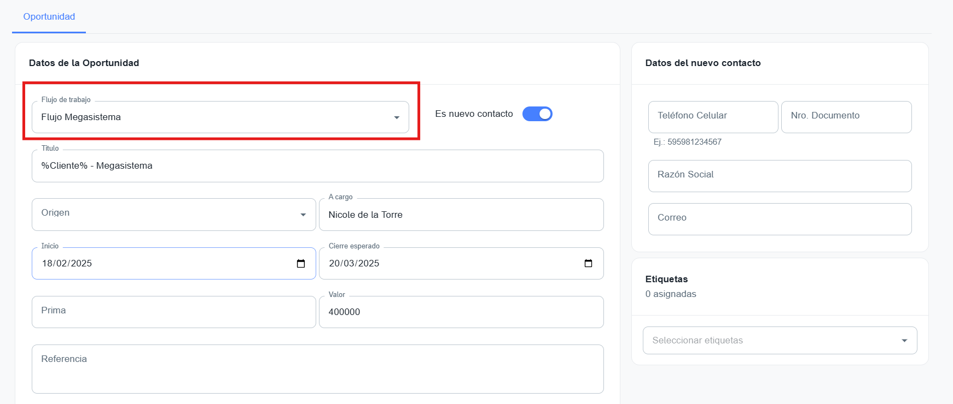This screenshot has width=953, height=404.
Task: Click the Datos de la Oportunidad heading
Action: tap(84, 63)
